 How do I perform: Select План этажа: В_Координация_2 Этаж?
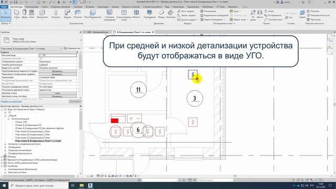point(33,131)
